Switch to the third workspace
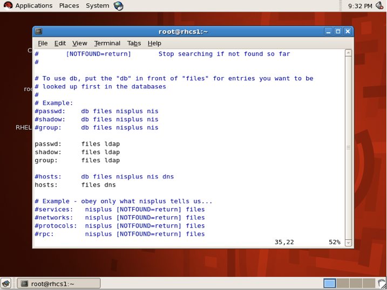The width and height of the screenshot is (387, 290). coord(356,284)
